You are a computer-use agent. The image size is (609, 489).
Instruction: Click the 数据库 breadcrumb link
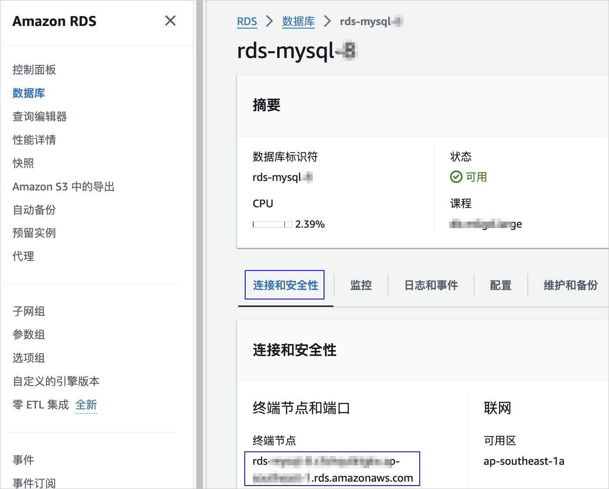(x=298, y=21)
